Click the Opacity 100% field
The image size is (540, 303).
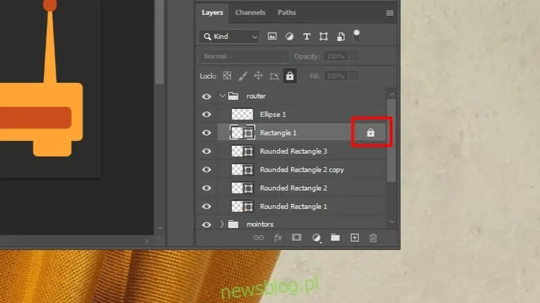pyautogui.click(x=336, y=57)
